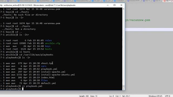Image resolution: width=173 pixels, height=97 pixels.
Task: Click 'playbook.yml' in the 789-byte listing row
Action: (x=49, y=69)
